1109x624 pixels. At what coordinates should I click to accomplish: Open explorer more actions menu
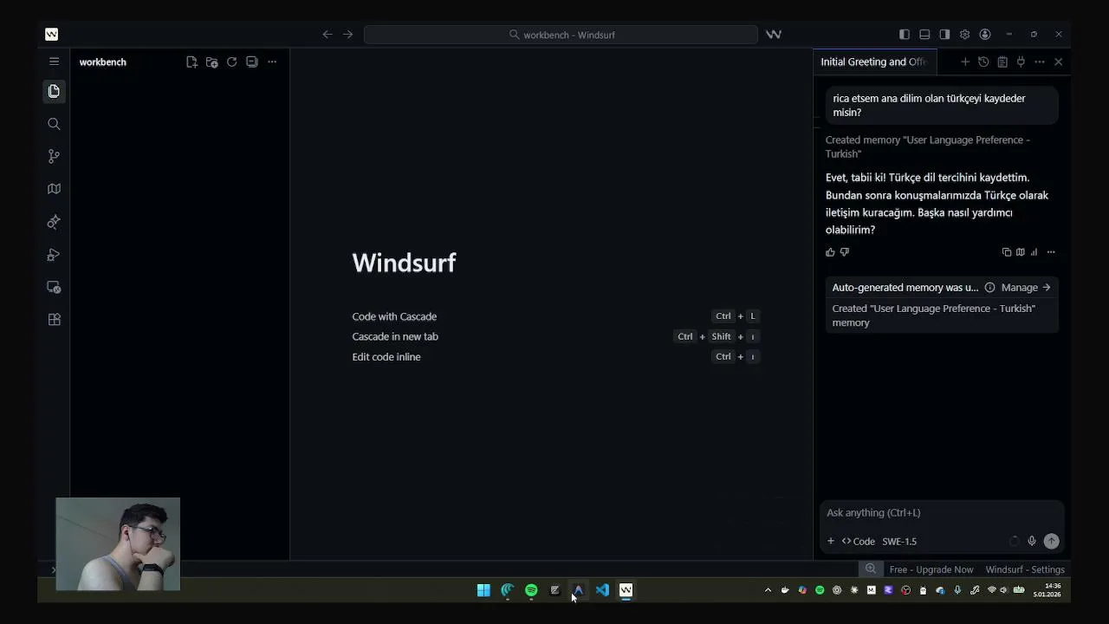(272, 62)
